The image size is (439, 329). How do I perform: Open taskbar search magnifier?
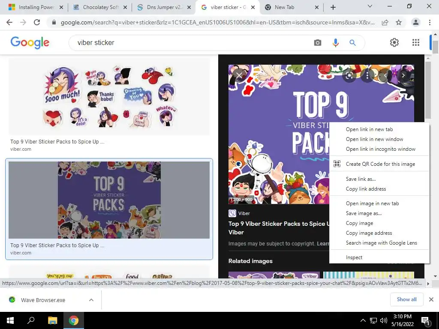(31, 320)
